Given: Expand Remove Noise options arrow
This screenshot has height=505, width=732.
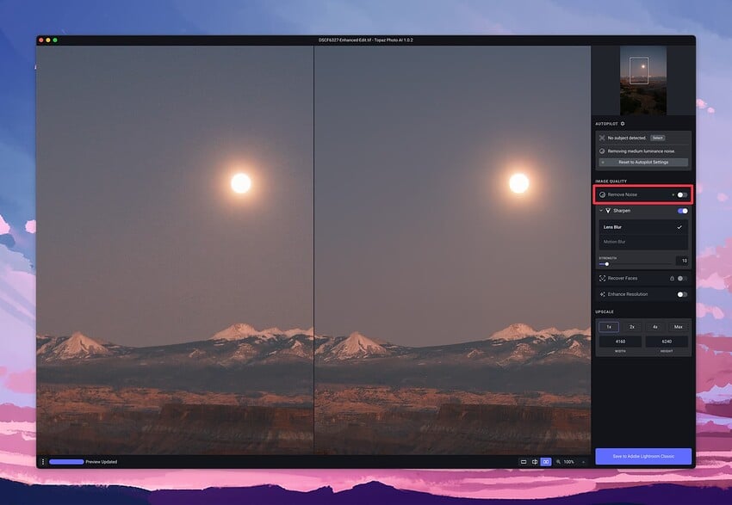Looking at the screenshot, I should point(673,194).
